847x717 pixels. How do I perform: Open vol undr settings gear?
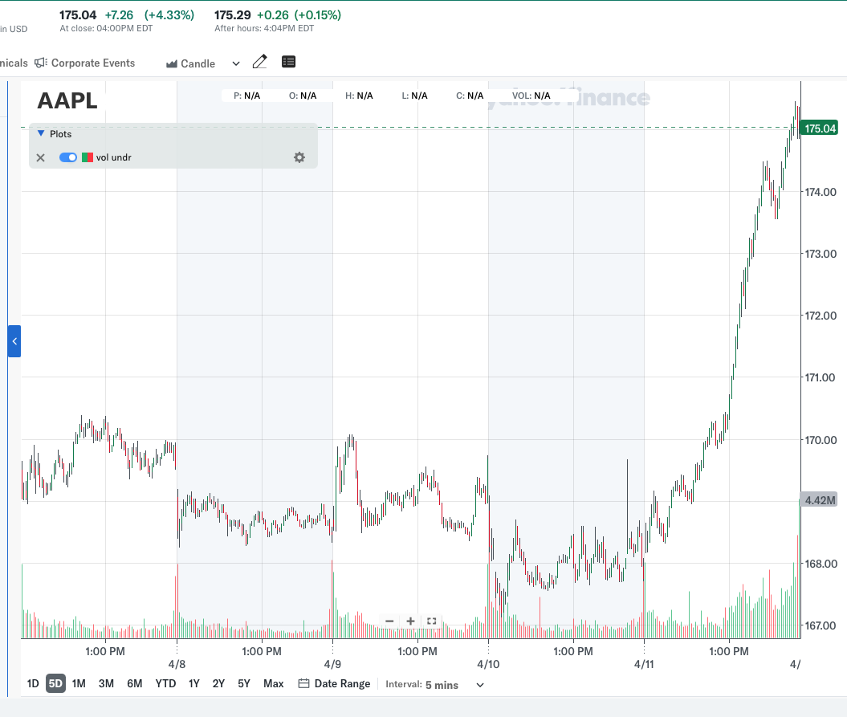(x=299, y=157)
